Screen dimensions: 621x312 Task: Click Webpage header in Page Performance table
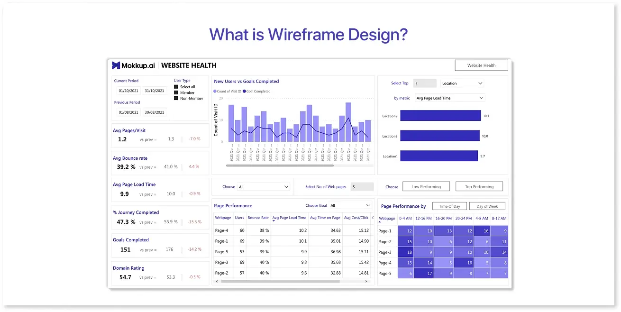[x=223, y=218]
